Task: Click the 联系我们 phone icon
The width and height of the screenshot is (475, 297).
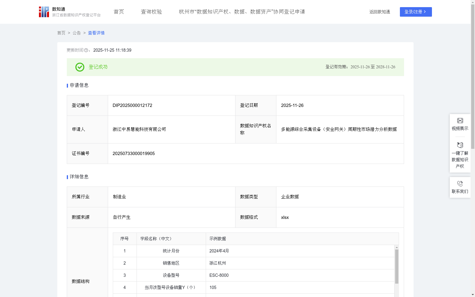Action: (460, 184)
